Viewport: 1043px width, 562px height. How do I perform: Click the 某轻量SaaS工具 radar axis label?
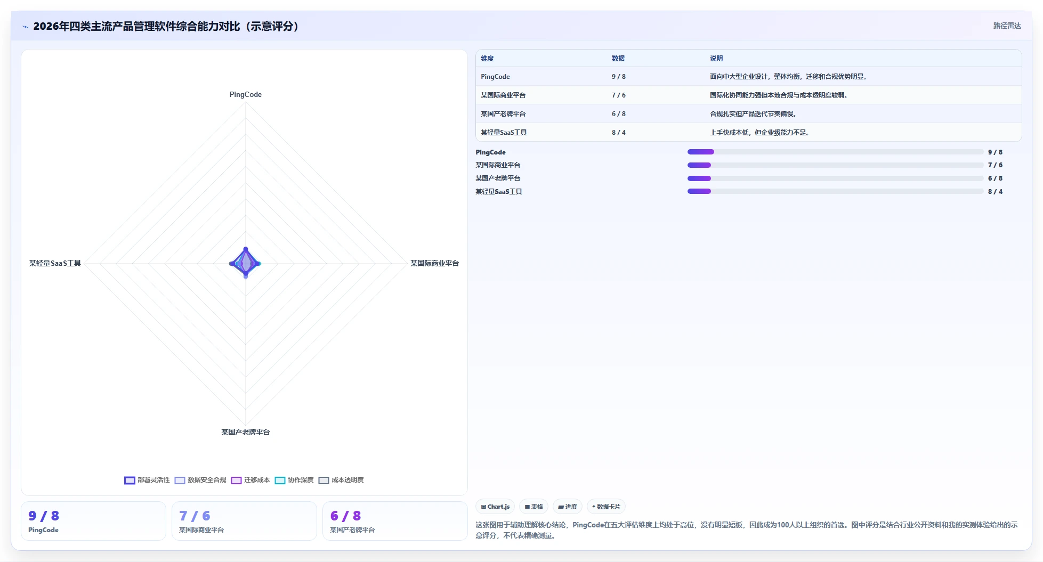(x=55, y=263)
